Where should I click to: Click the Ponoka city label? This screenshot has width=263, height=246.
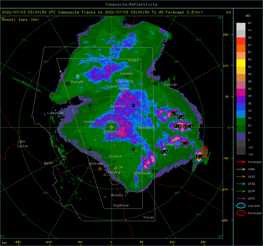click(x=133, y=60)
